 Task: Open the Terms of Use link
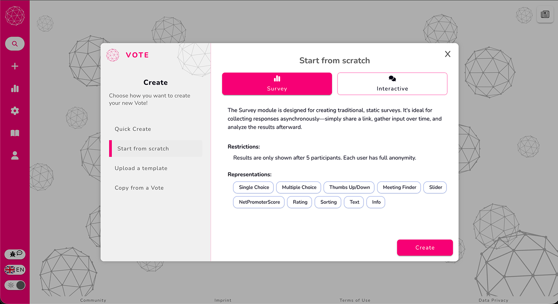pos(355,300)
